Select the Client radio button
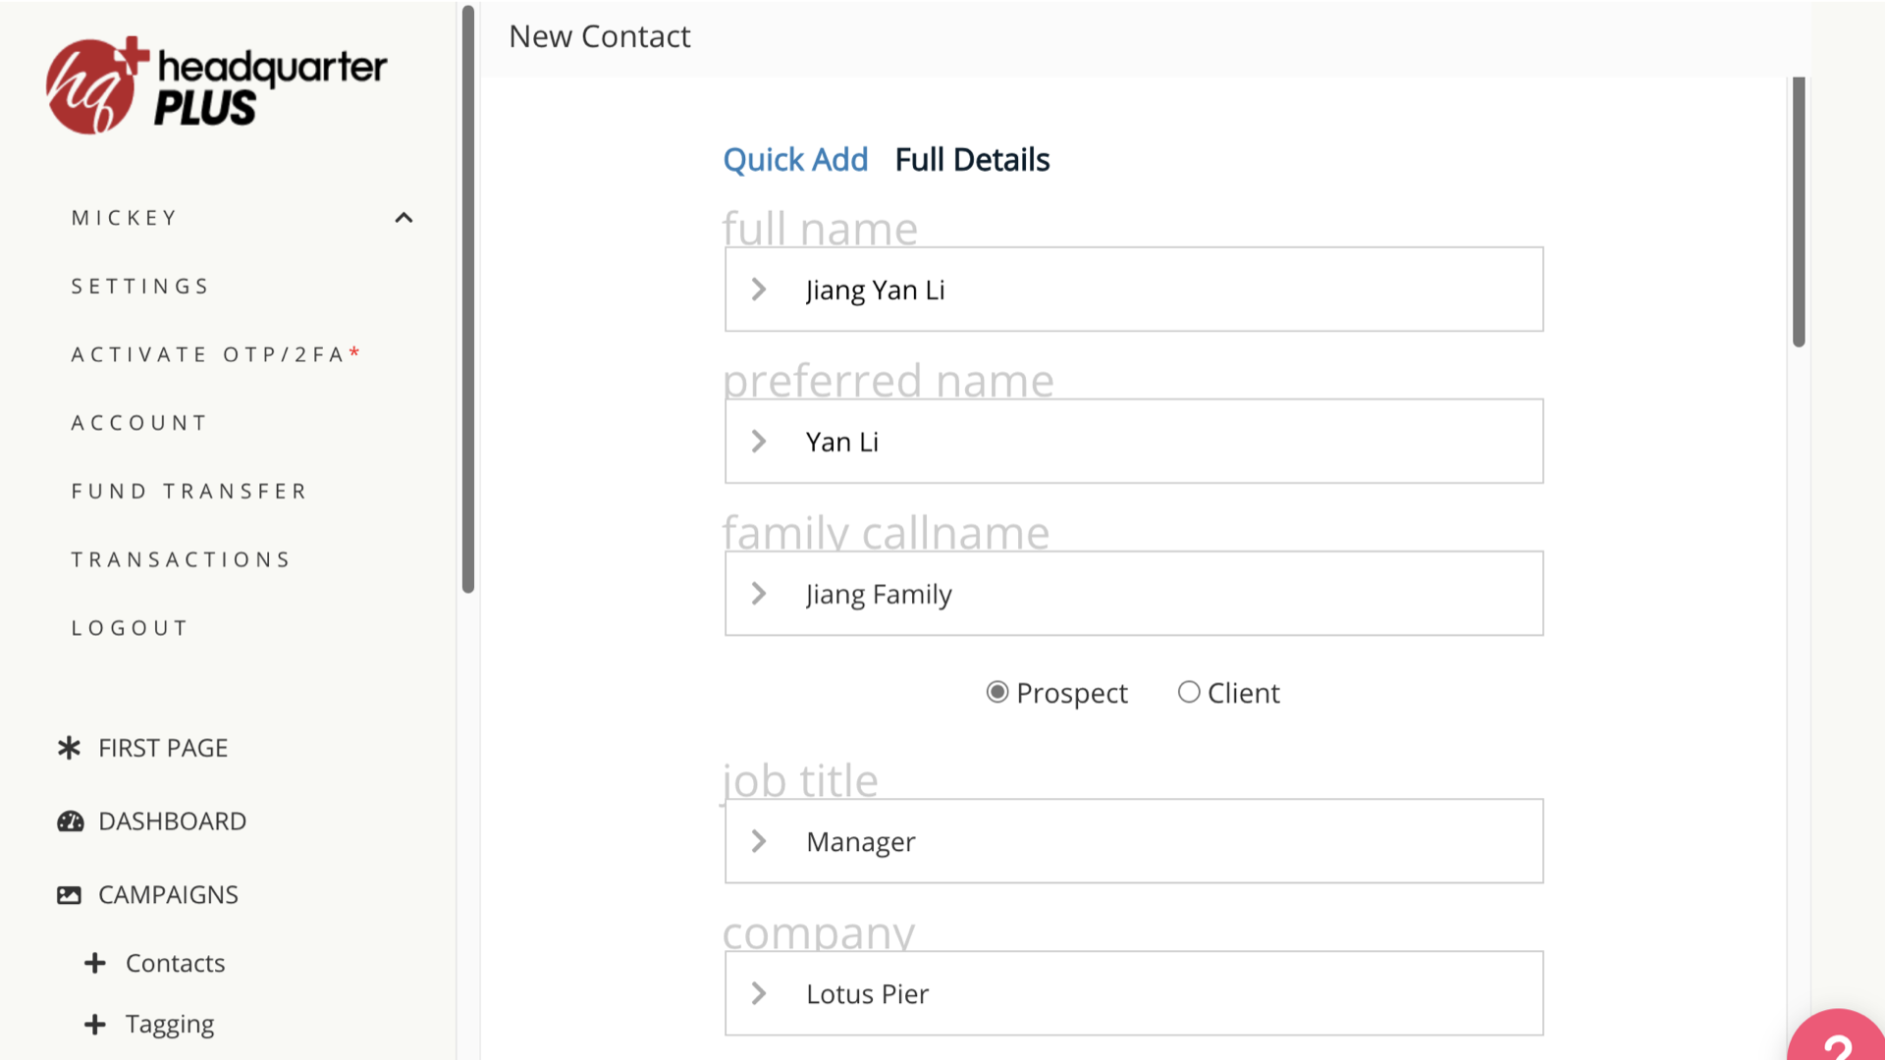This screenshot has width=1885, height=1060. click(1189, 693)
